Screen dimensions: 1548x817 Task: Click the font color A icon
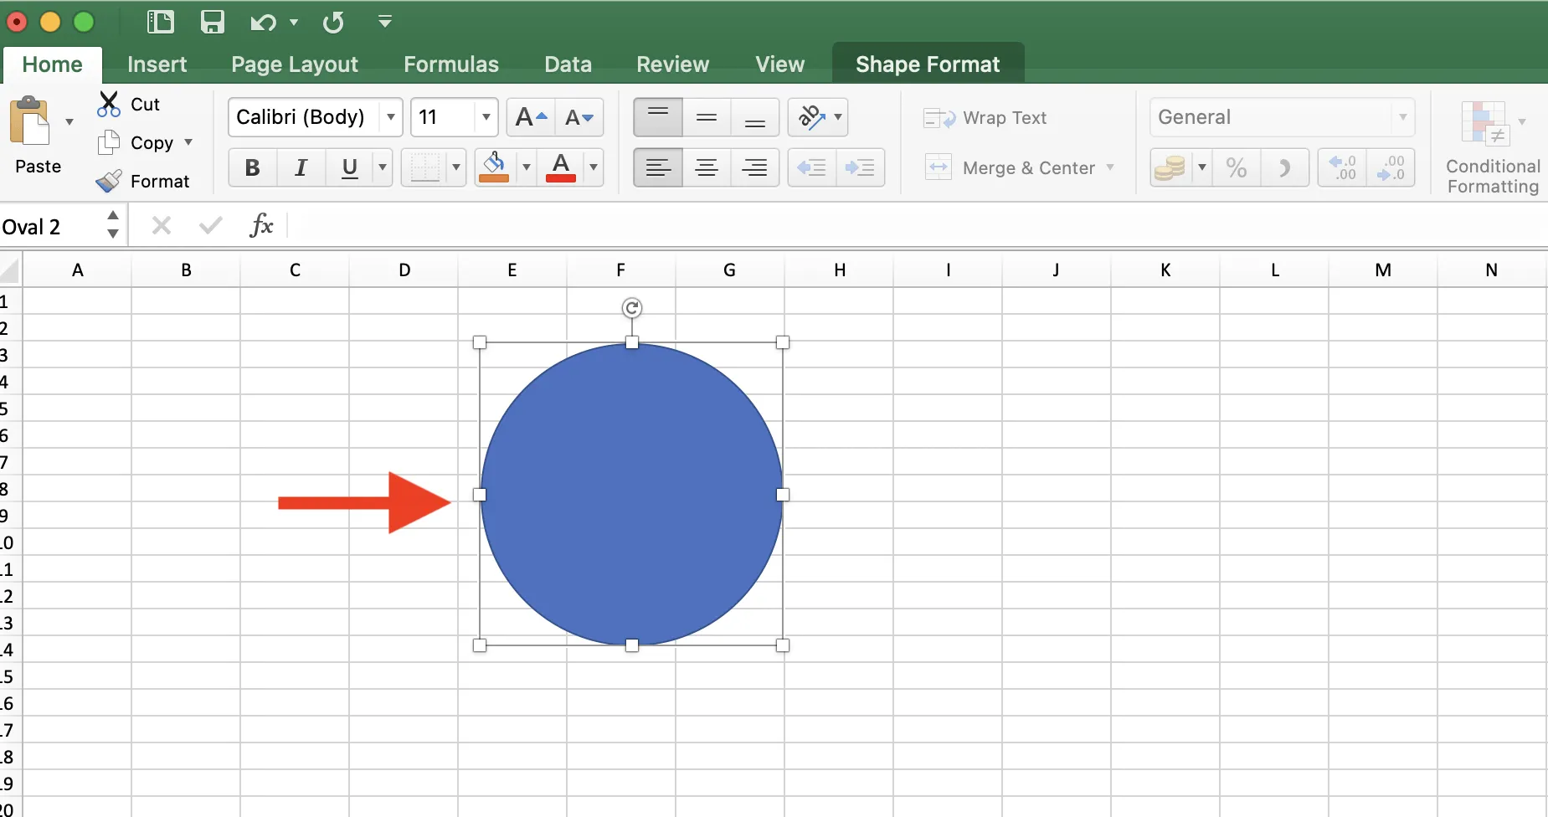tap(561, 167)
